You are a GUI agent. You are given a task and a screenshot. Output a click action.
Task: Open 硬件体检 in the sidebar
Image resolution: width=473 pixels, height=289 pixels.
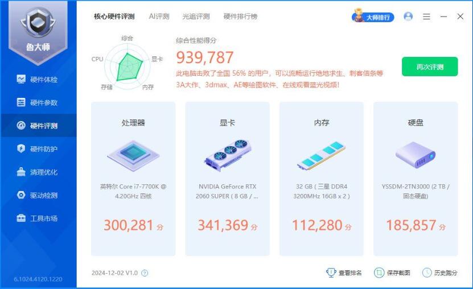click(x=38, y=80)
